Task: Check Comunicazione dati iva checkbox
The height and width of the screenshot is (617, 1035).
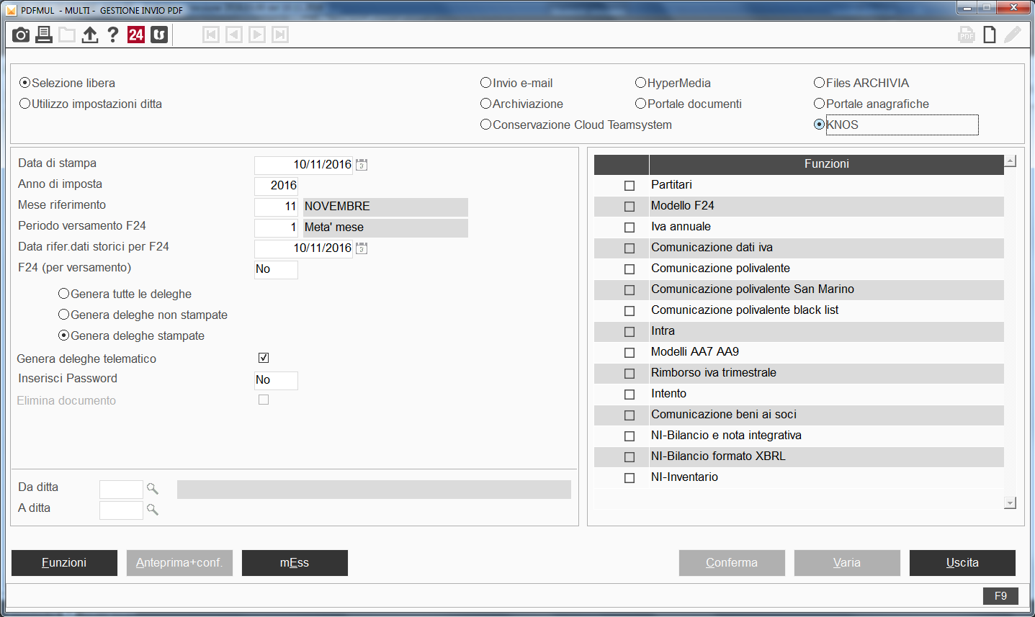Action: (x=629, y=248)
